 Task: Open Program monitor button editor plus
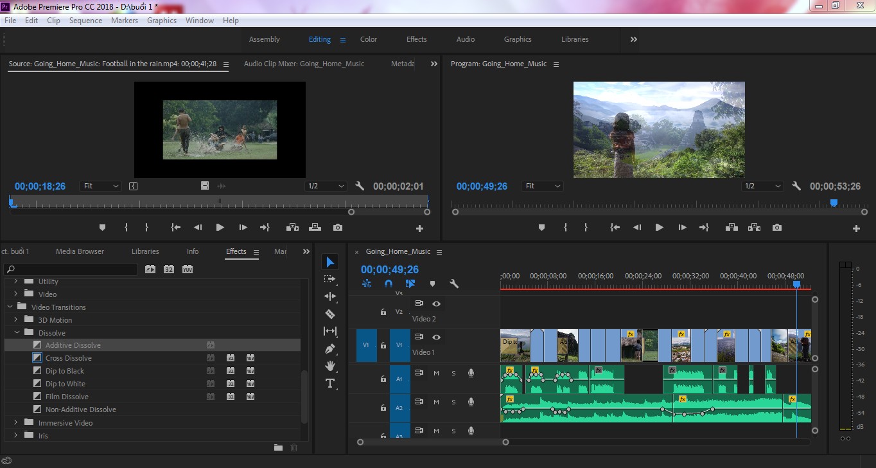(856, 228)
